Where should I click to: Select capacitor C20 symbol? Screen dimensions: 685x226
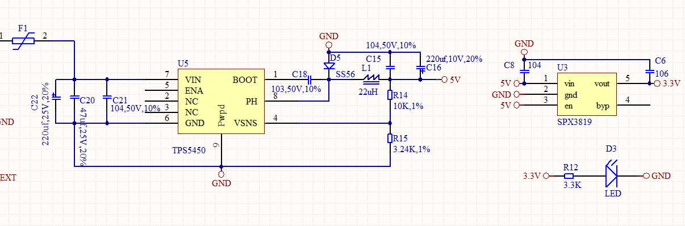74,97
